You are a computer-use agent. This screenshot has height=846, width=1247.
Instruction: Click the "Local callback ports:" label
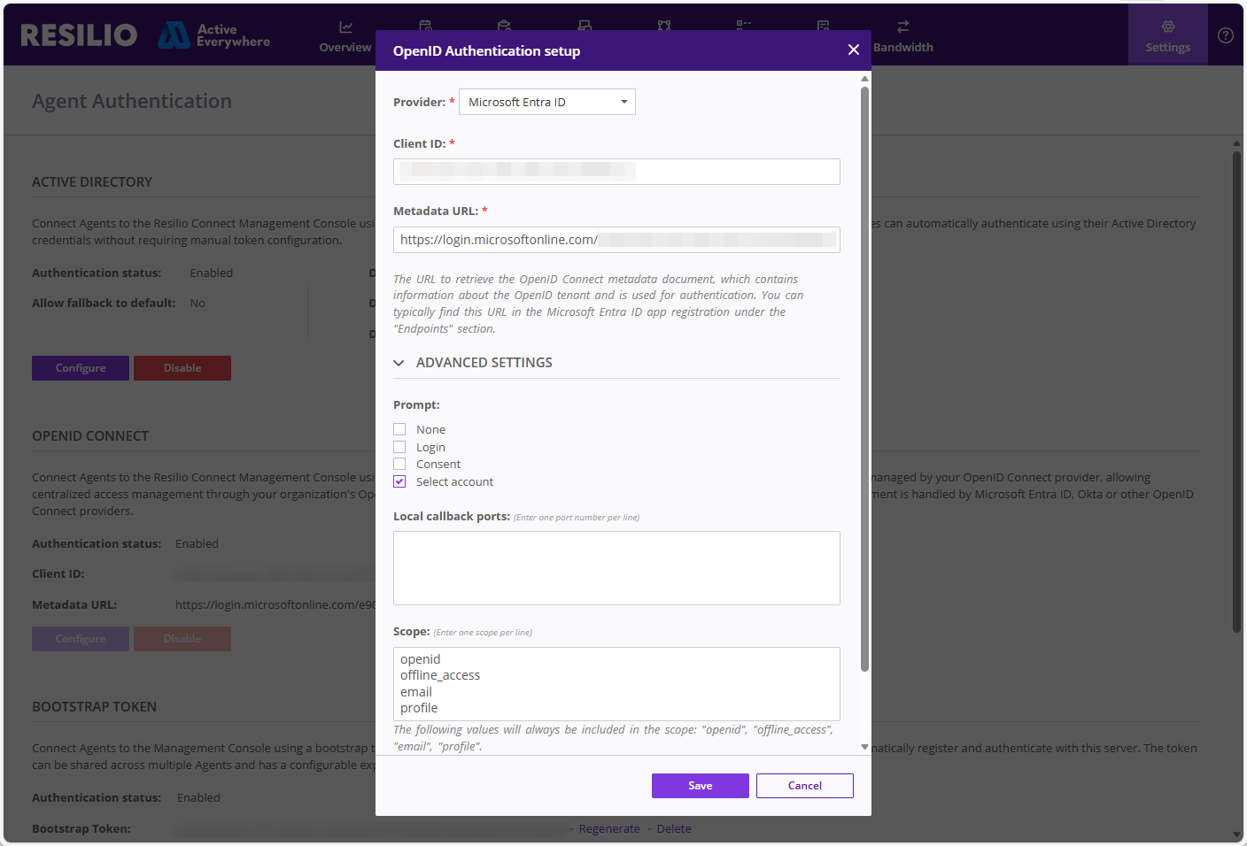[452, 517]
